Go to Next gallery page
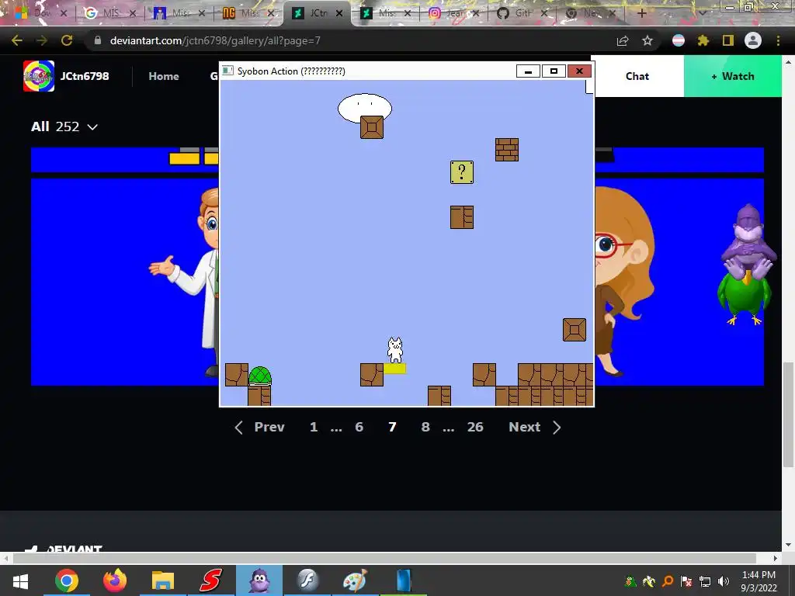Screen dimensions: 795x596 [x=535, y=428]
